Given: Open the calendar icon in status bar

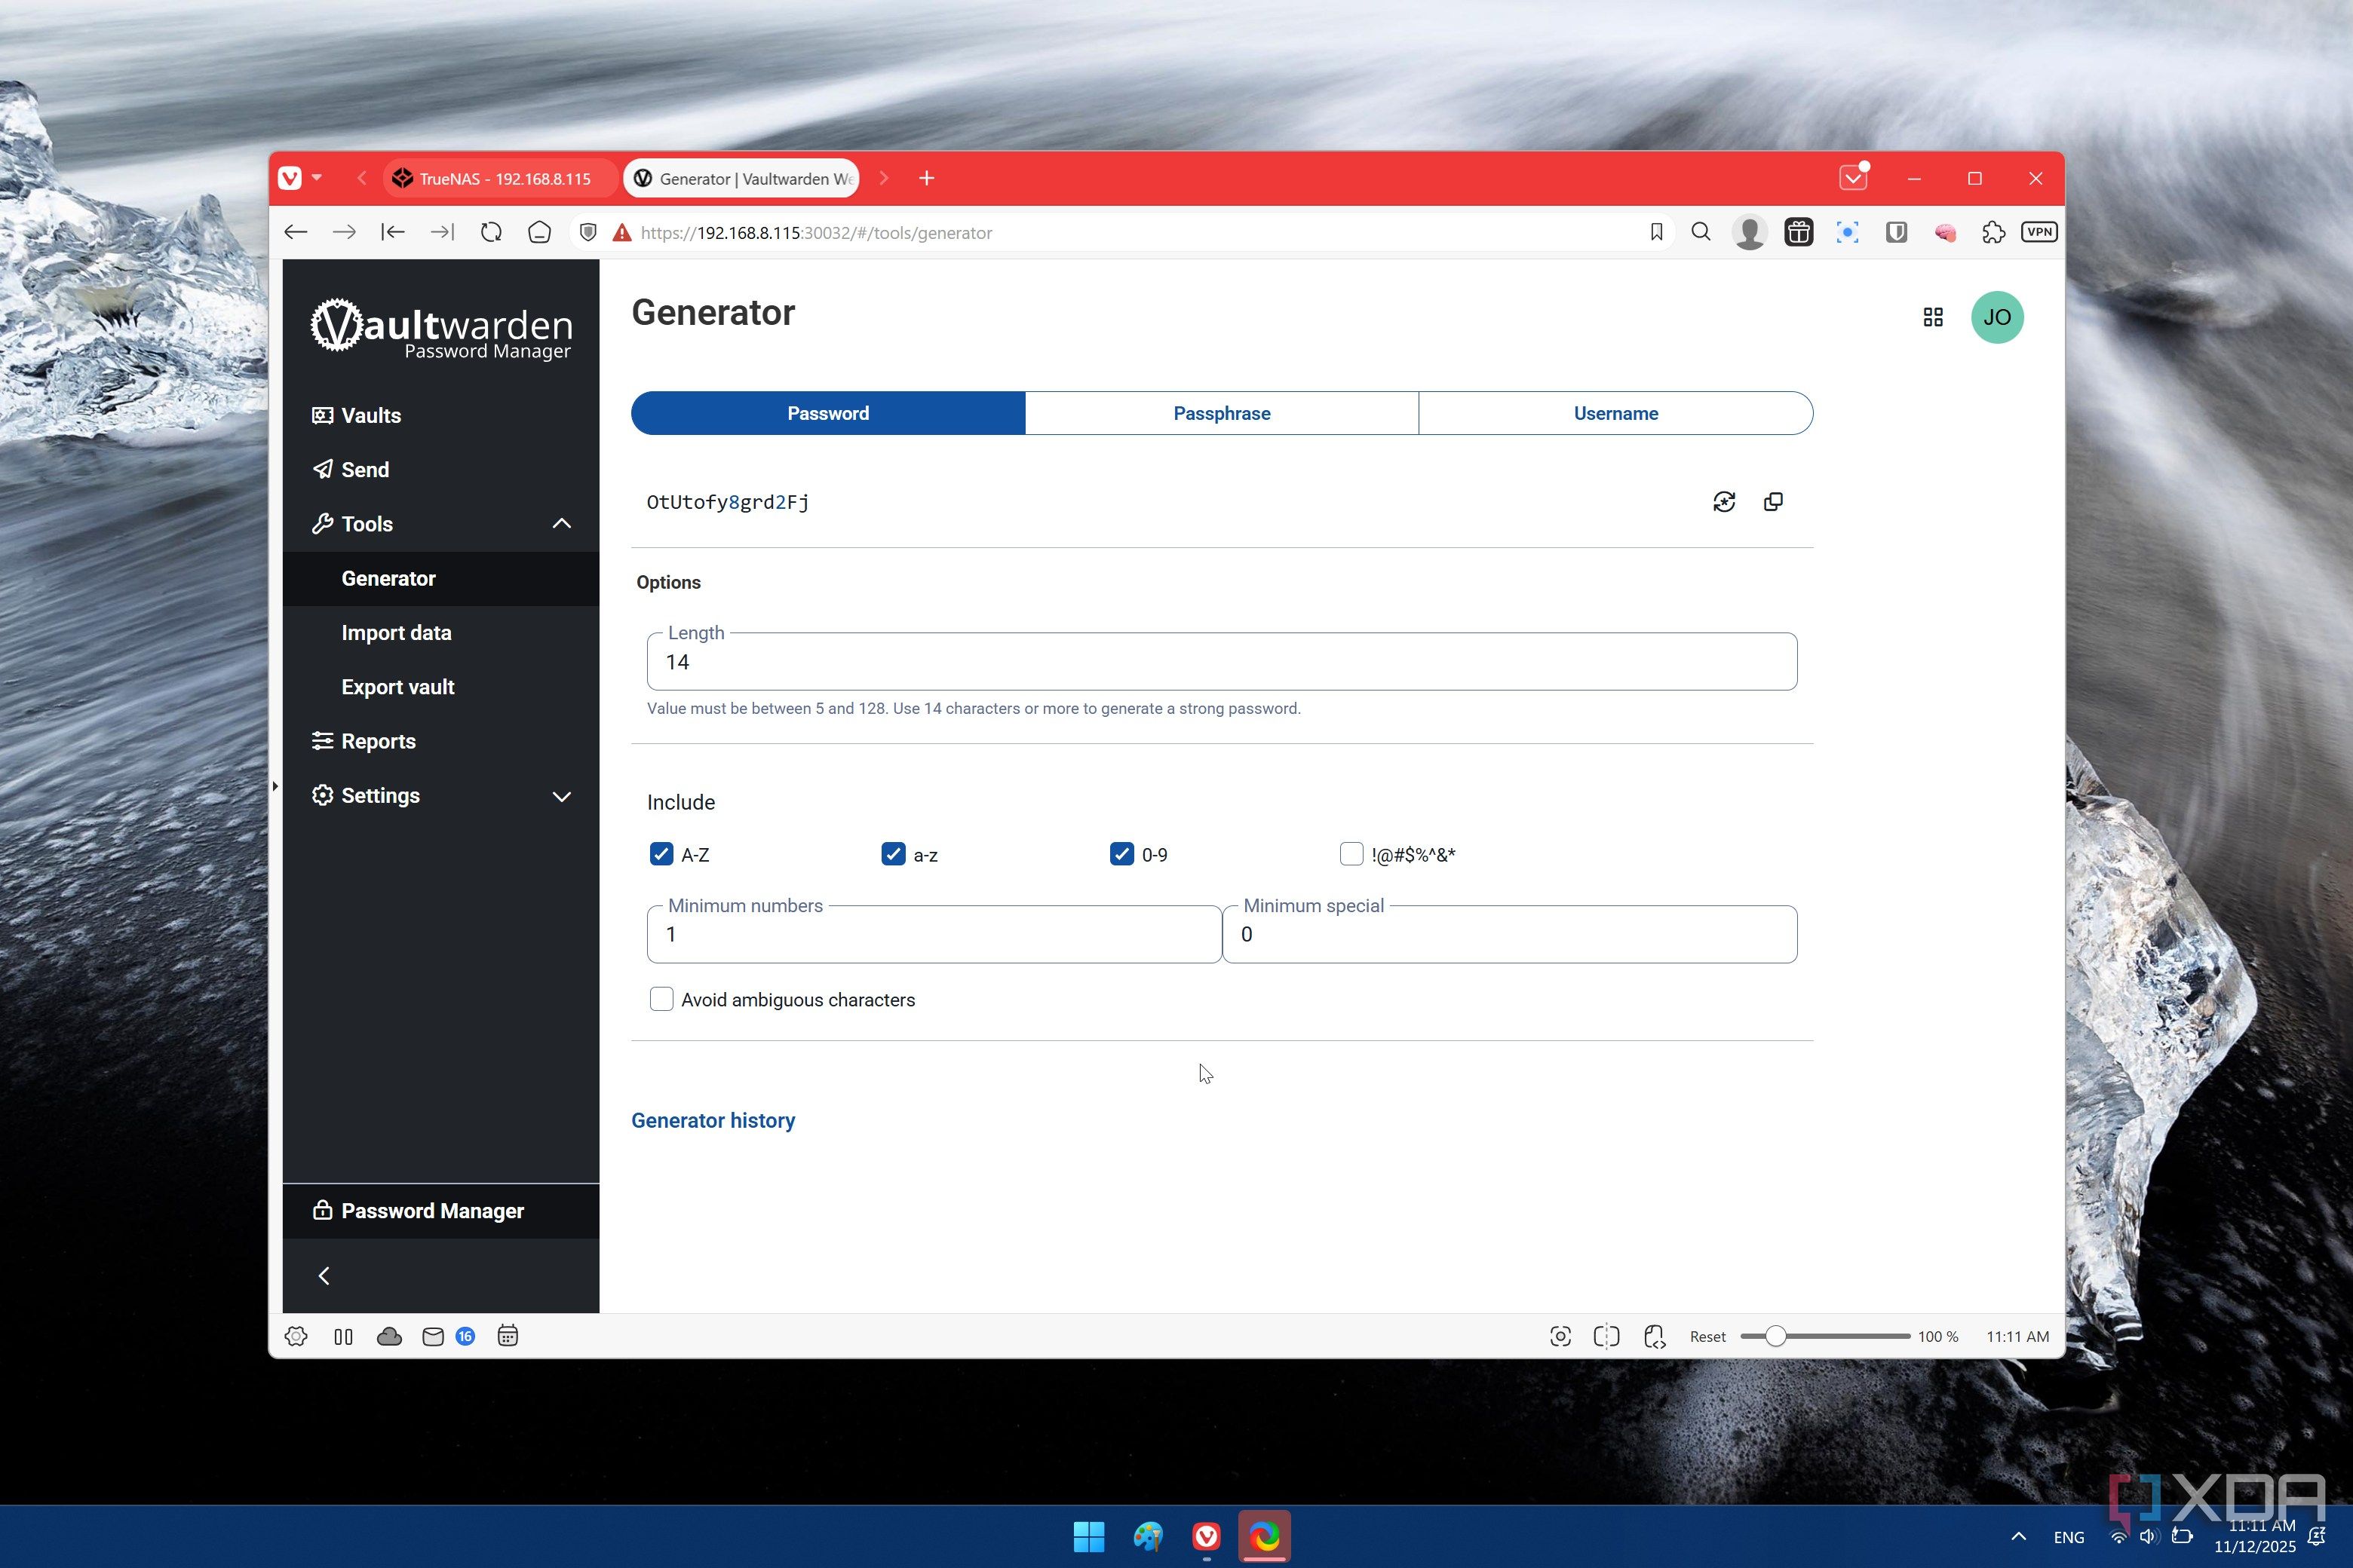Looking at the screenshot, I should coord(508,1336).
